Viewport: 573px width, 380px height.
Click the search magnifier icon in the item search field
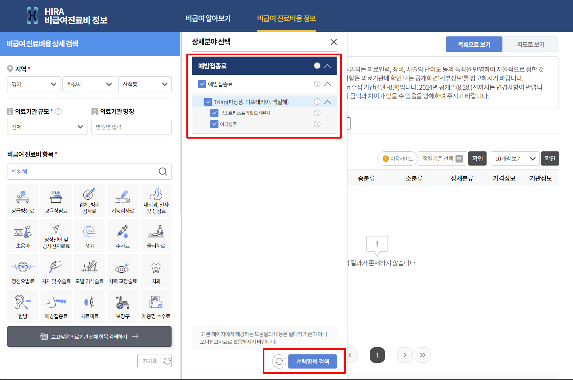163,172
